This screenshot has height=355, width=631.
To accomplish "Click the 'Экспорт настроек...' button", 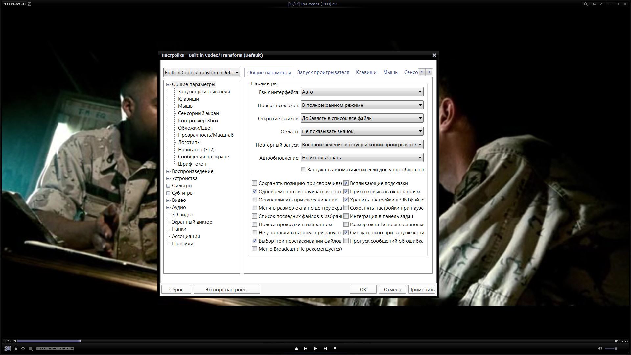I will (227, 289).
